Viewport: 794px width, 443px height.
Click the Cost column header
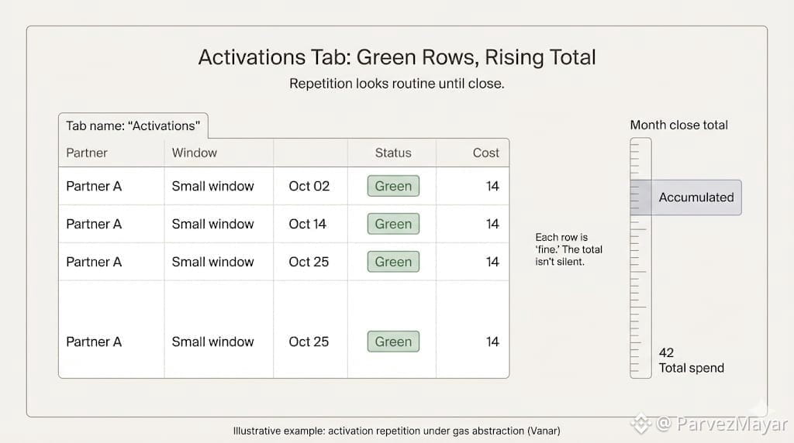[x=485, y=153]
